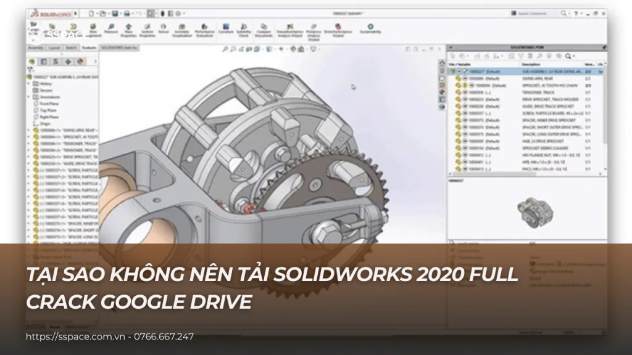Click the Description column header in PDM
632x355 pixels.
531,64
